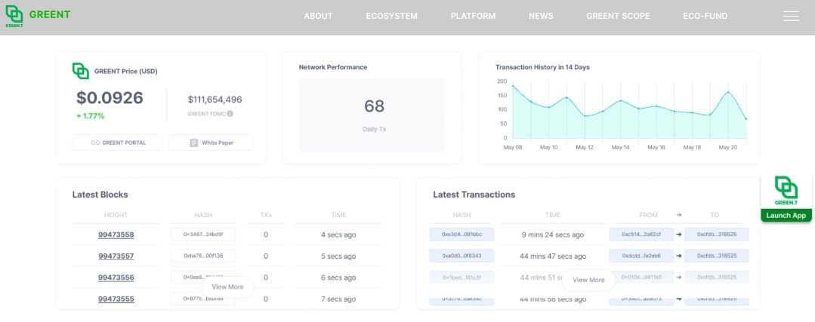Click the +1.77% price change
Screen dimensions: 815x322
[91, 116]
